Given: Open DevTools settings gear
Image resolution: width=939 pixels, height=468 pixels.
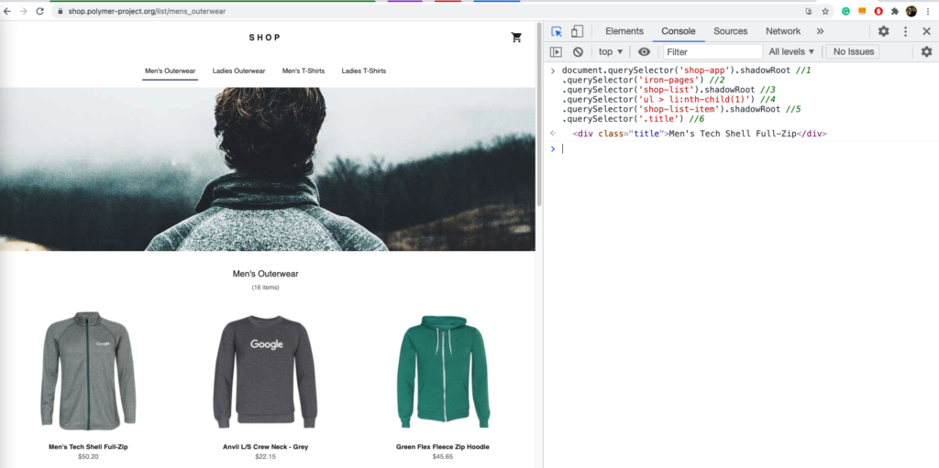Looking at the screenshot, I should 883,31.
